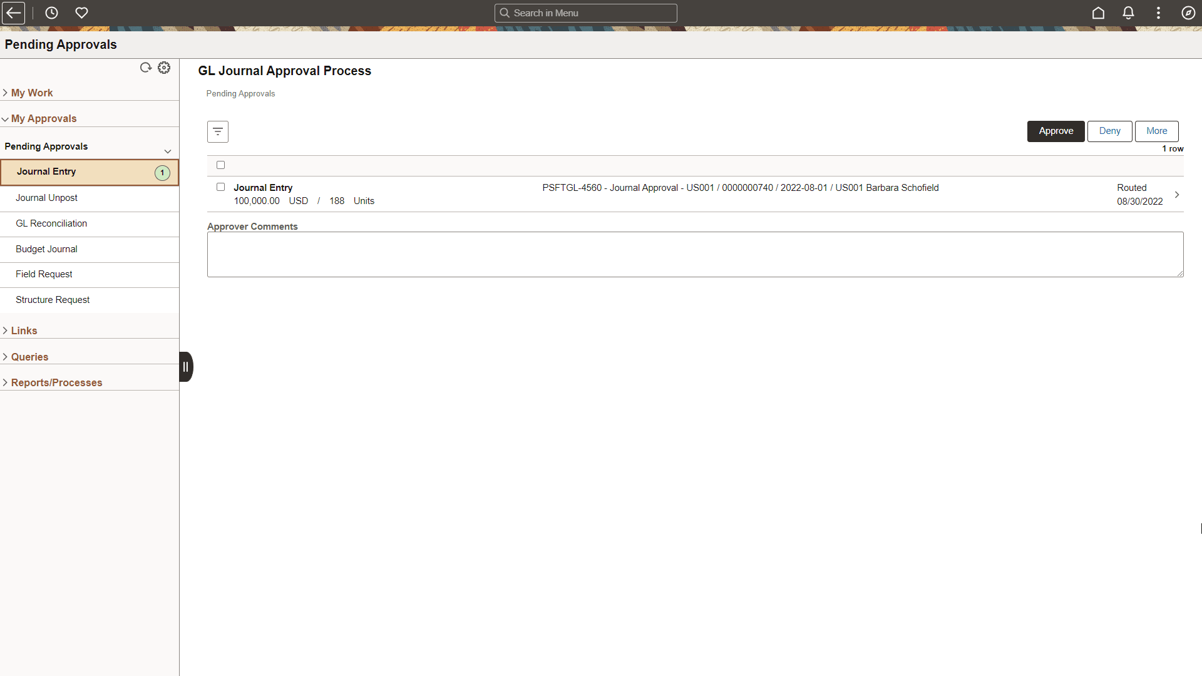Viewport: 1202px width, 676px height.
Task: Open the approvals filter icon
Action: tap(217, 131)
